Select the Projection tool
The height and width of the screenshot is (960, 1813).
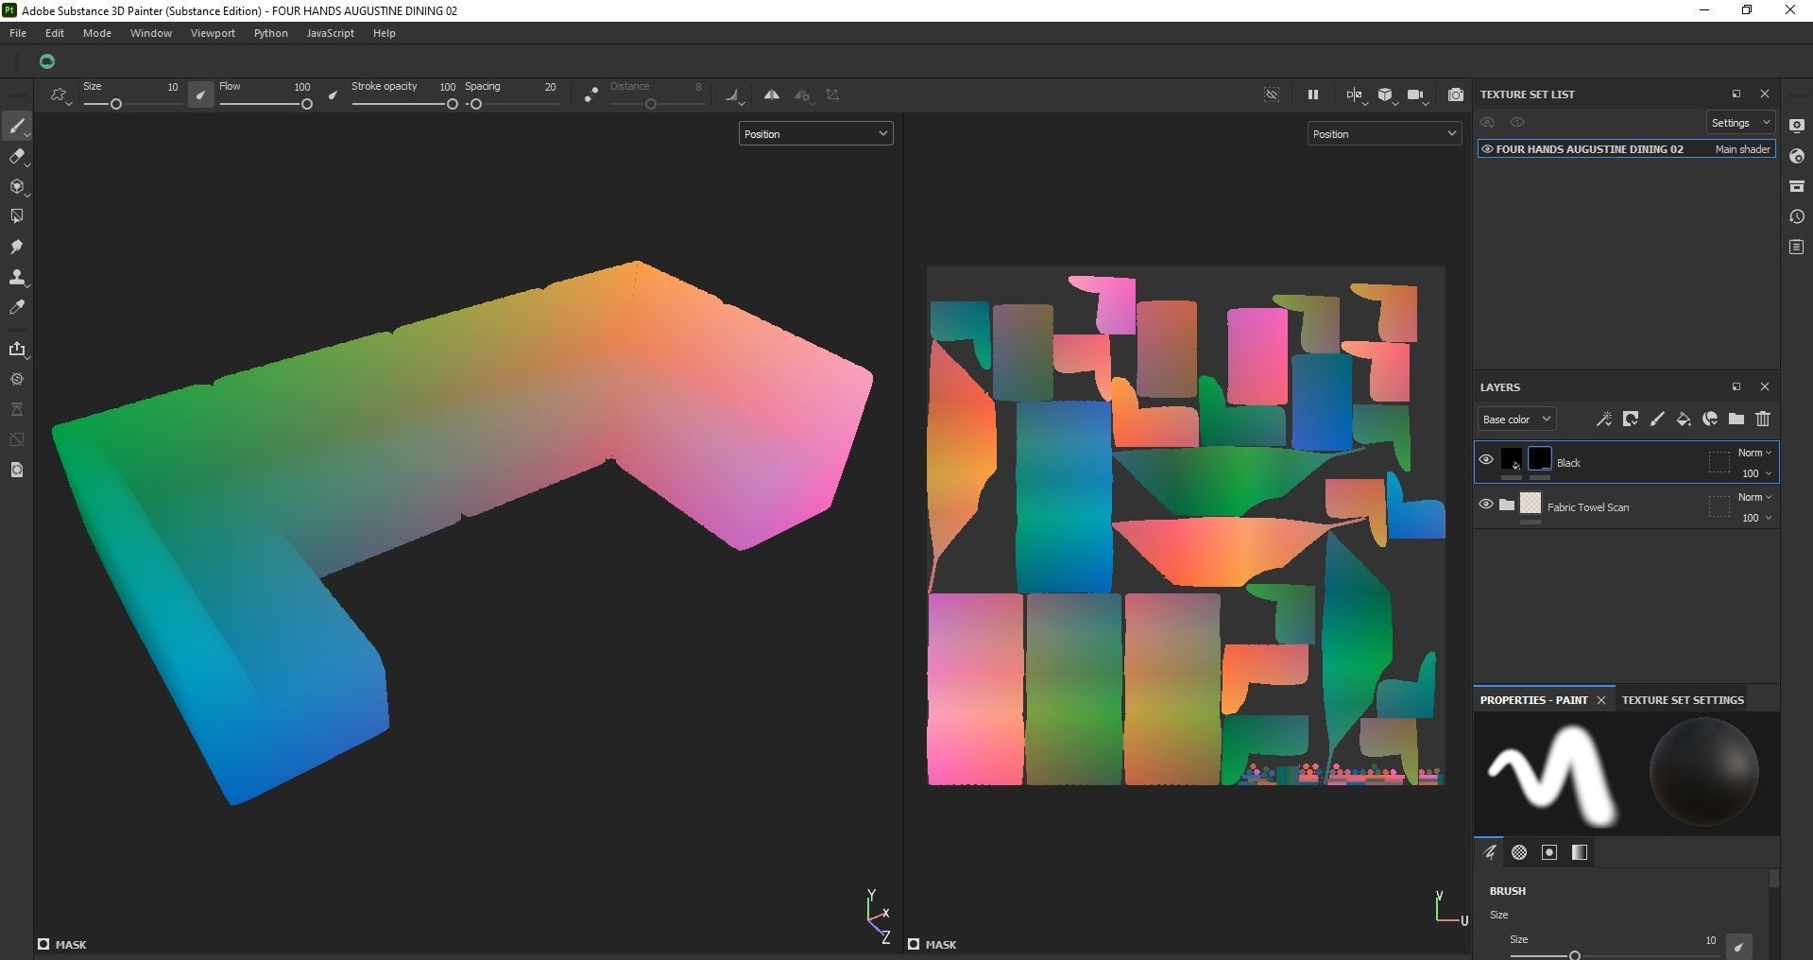click(x=16, y=187)
